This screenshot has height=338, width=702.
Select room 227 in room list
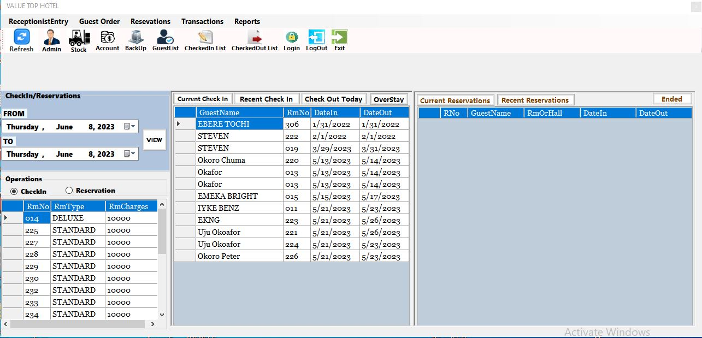(x=80, y=242)
